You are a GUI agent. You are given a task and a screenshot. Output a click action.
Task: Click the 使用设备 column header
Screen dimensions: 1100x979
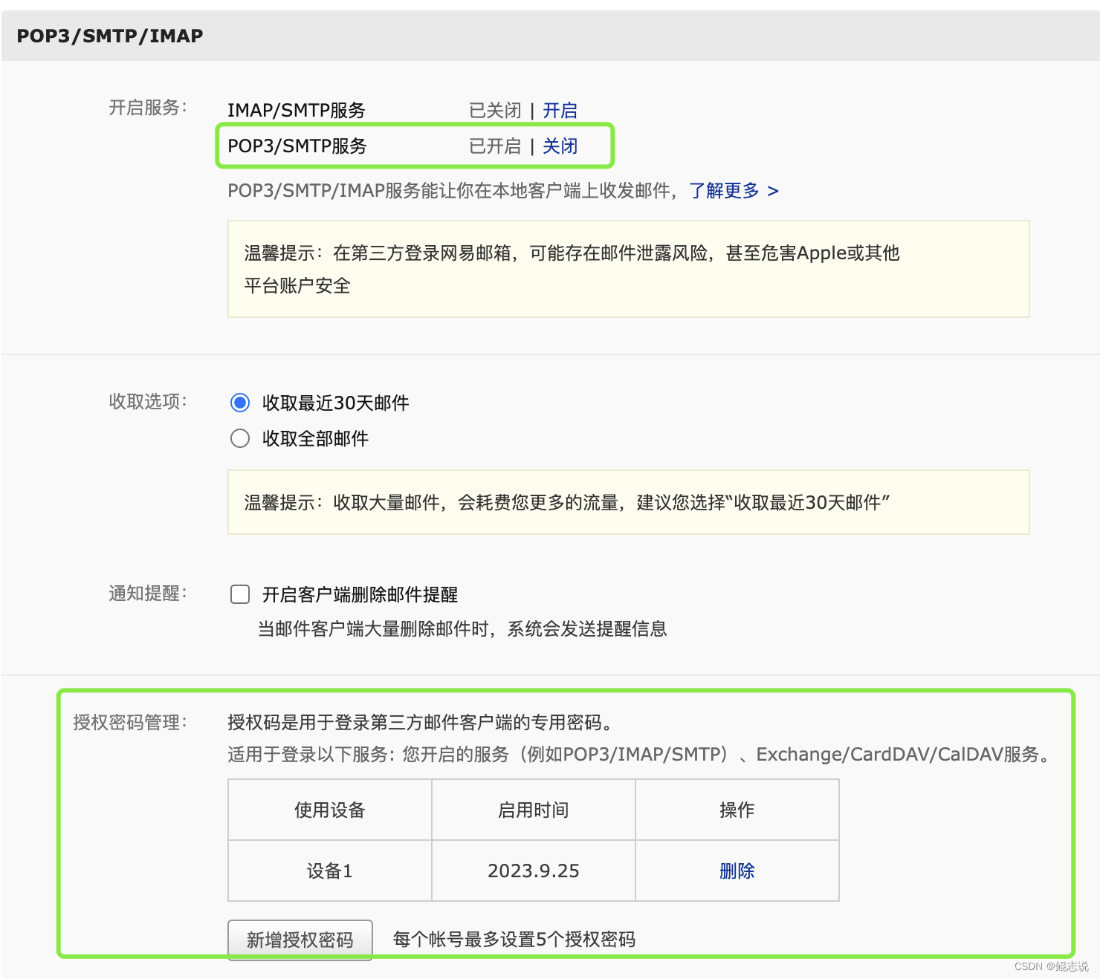tap(330, 810)
